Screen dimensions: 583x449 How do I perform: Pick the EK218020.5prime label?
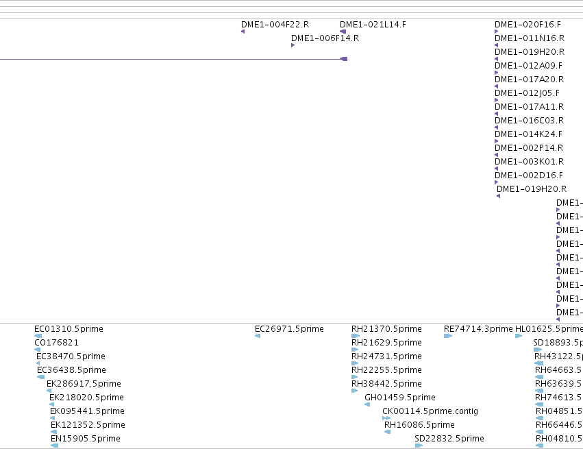86,398
